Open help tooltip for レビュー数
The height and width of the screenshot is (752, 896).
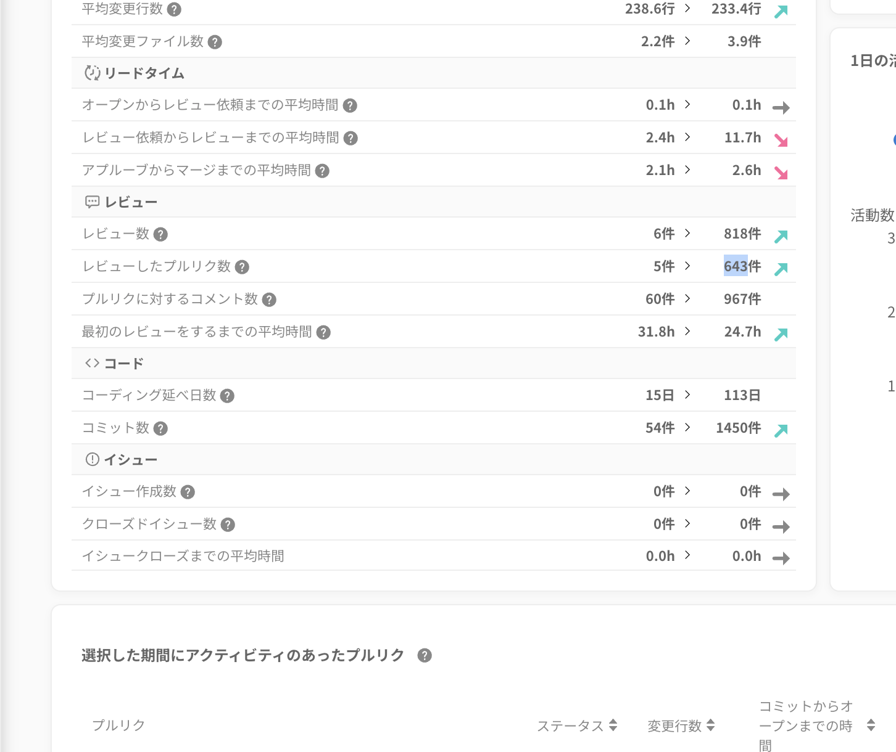(160, 234)
